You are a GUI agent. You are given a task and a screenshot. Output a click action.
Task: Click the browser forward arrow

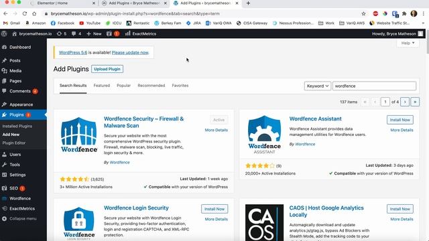tap(15, 13)
